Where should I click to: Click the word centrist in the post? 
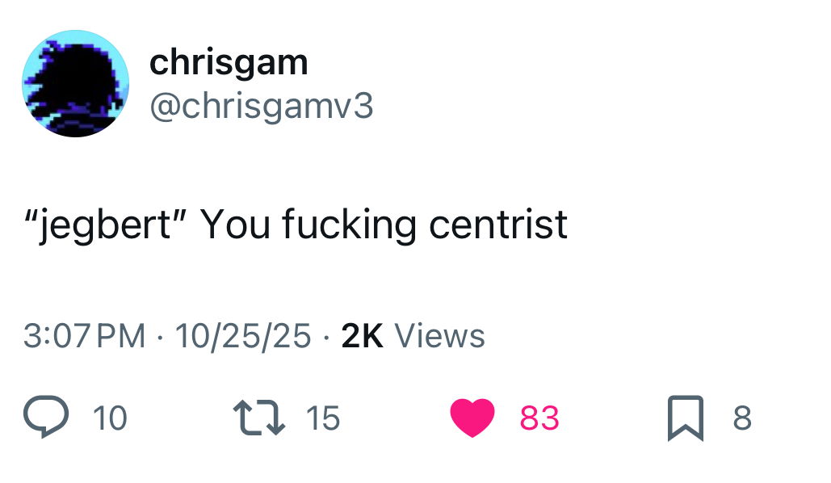498,225
